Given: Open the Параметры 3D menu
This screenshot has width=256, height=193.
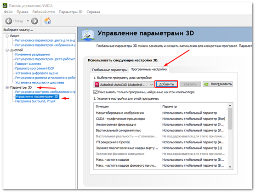Looking at the screenshot, I should point(70,12).
